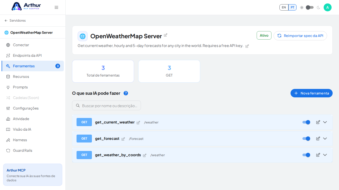Edit server description with pencil icon

(247, 46)
